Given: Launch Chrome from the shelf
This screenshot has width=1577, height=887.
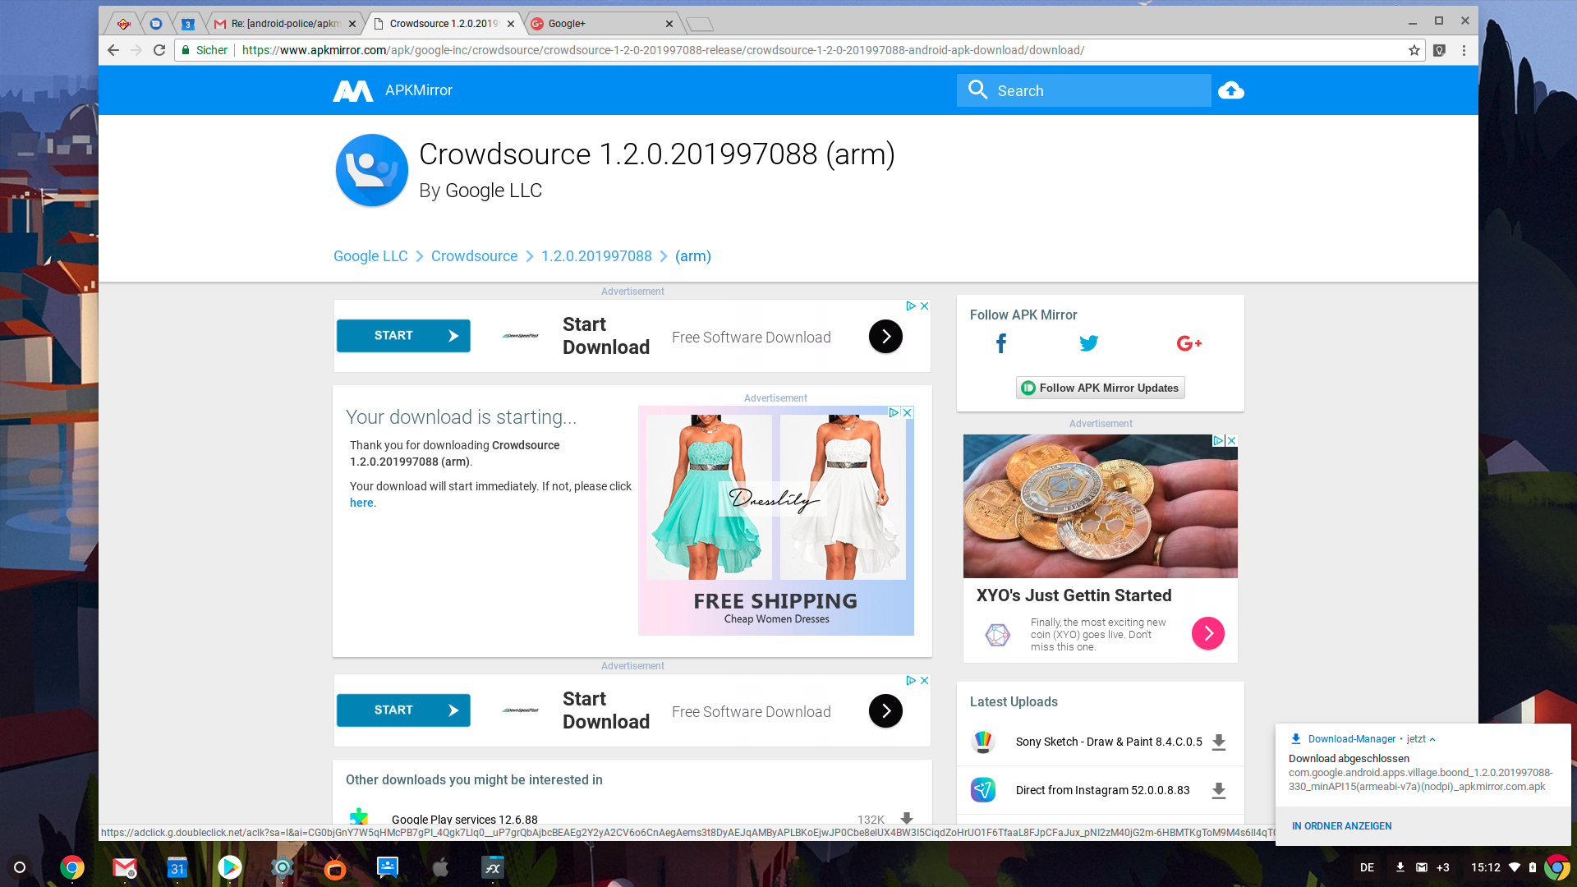Looking at the screenshot, I should [72, 867].
